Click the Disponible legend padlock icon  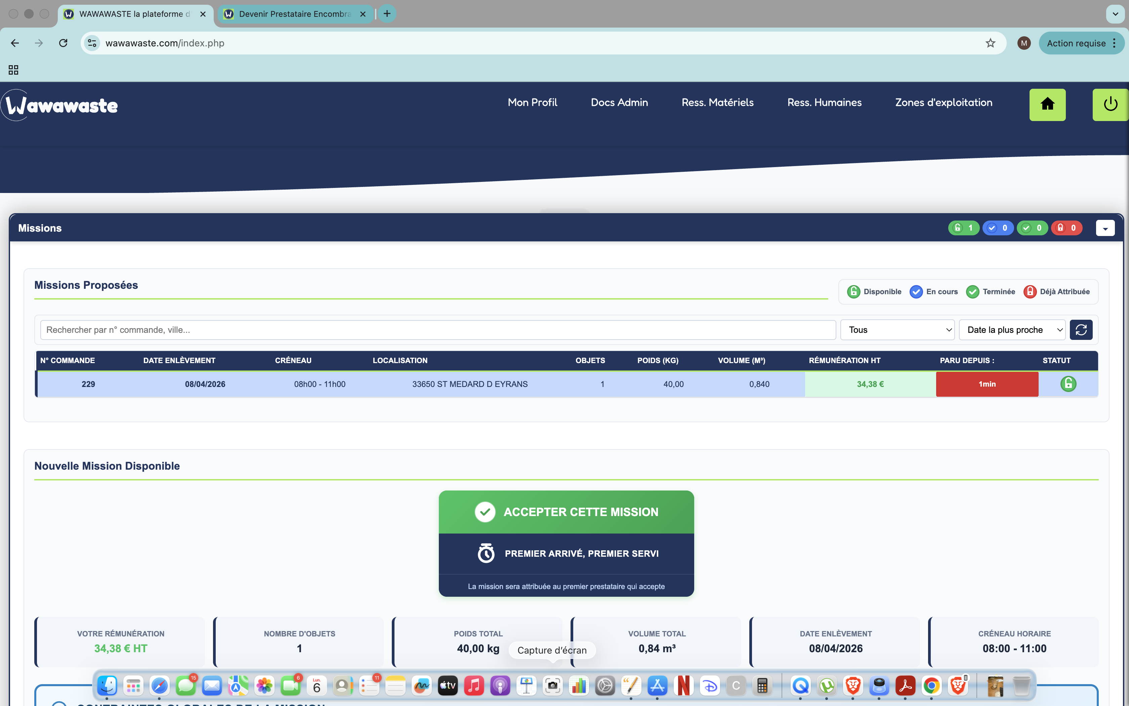[853, 291]
